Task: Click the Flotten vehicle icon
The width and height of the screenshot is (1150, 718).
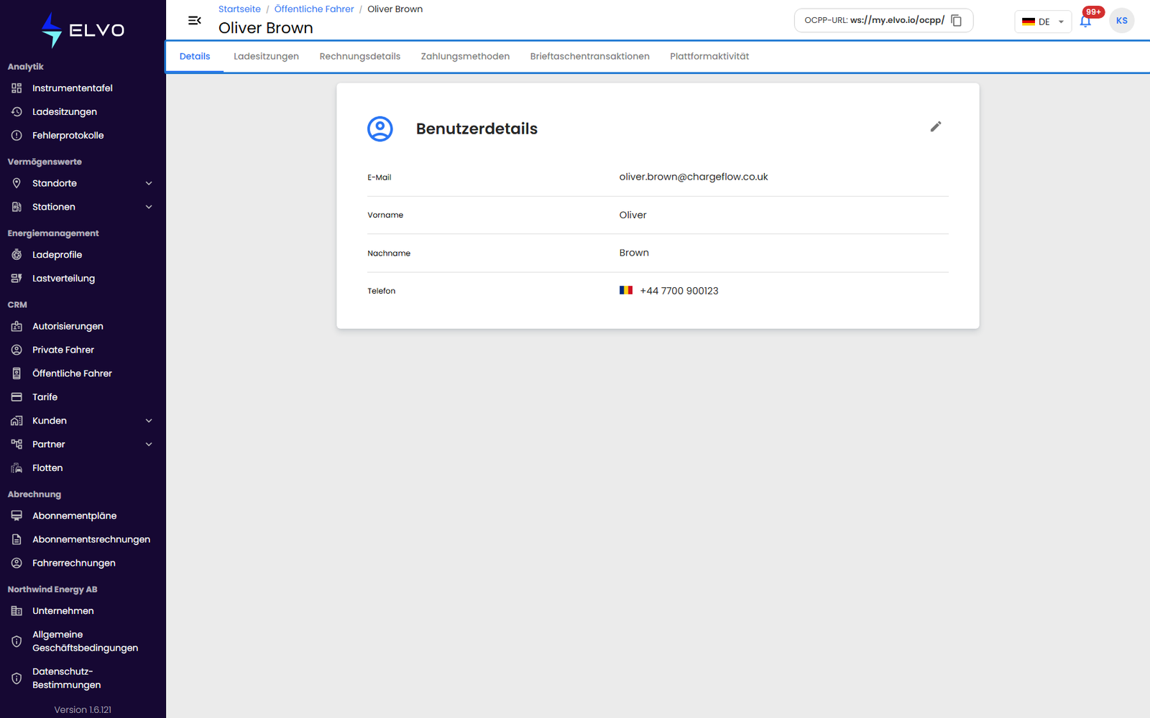Action: (x=17, y=468)
